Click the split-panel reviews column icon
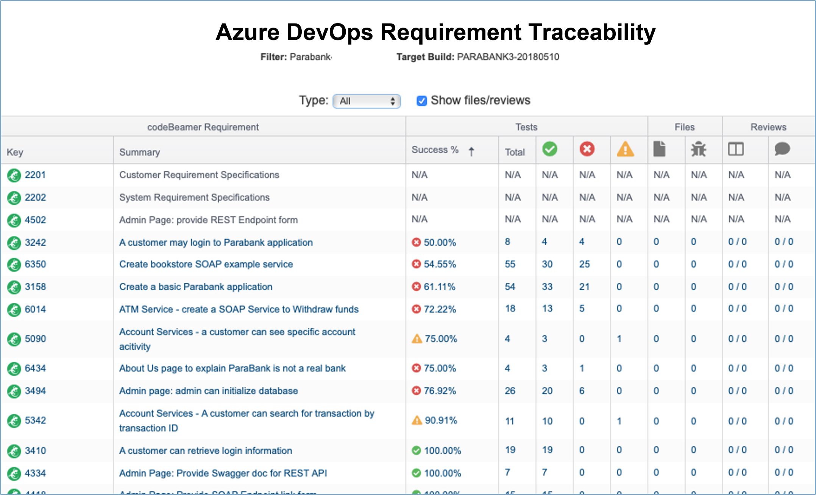Viewport: 816px width, 495px height. (736, 149)
